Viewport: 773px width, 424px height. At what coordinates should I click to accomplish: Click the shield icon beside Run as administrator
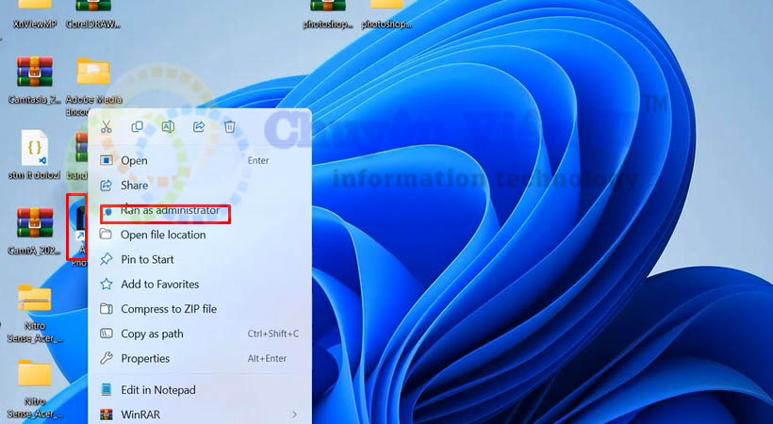click(x=107, y=211)
